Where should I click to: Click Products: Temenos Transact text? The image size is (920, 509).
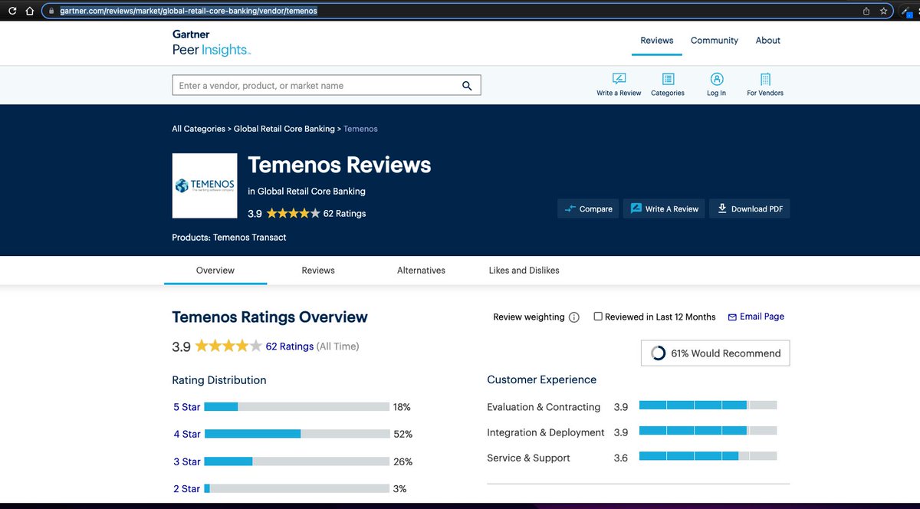click(229, 238)
